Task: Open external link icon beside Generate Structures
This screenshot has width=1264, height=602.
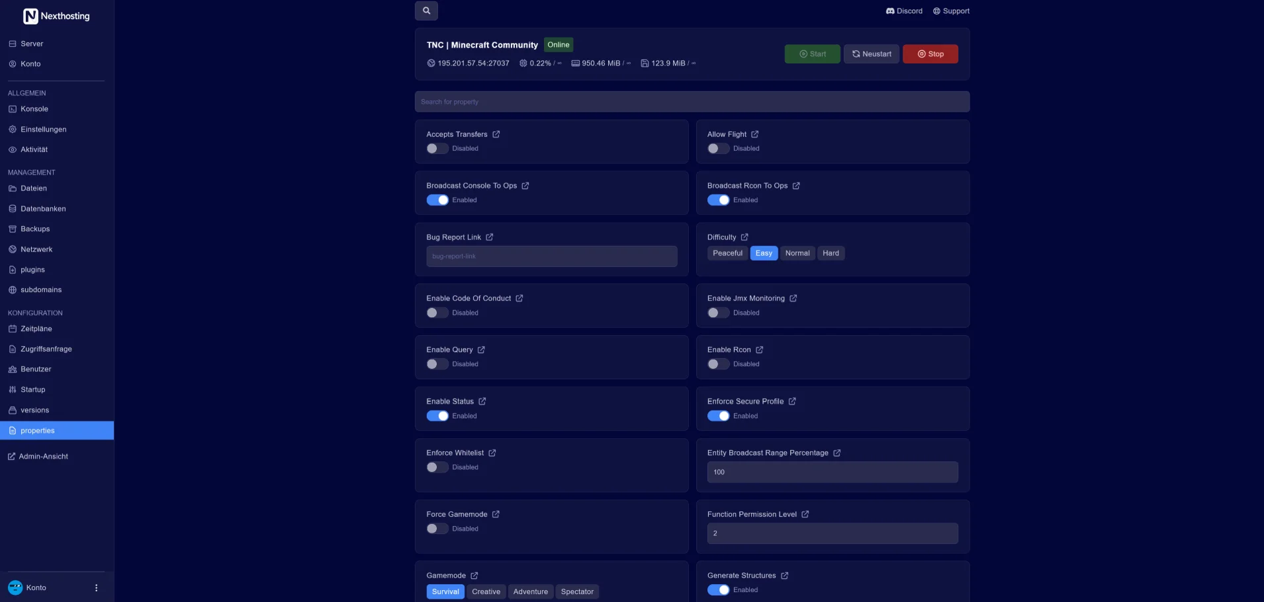Action: (x=785, y=576)
